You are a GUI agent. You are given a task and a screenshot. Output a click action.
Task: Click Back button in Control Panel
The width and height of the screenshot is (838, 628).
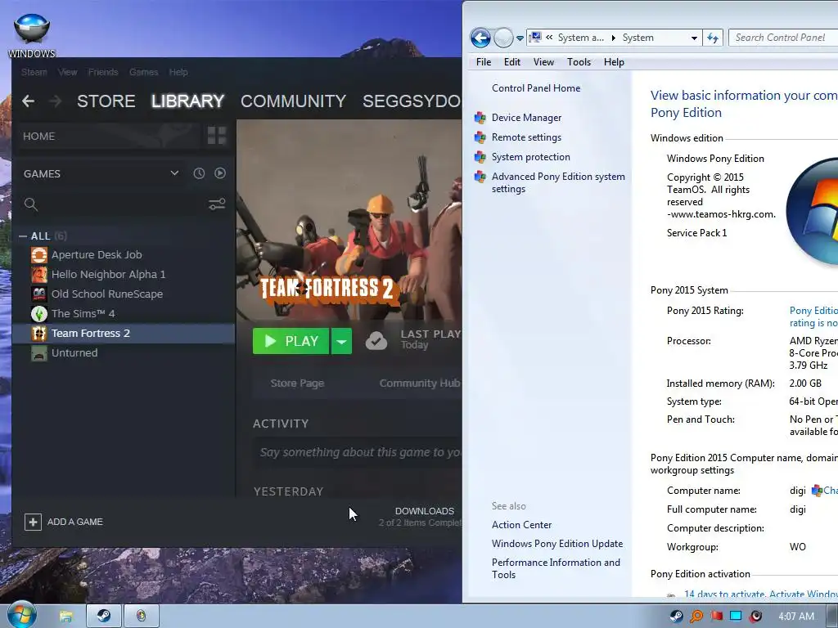click(x=480, y=38)
